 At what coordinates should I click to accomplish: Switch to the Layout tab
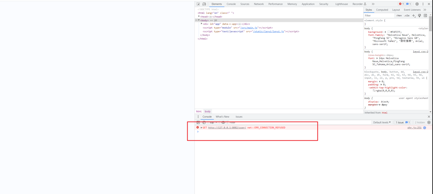[x=396, y=10]
